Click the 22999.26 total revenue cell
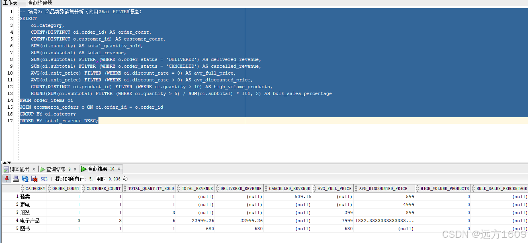The height and width of the screenshot is (243, 528). click(195, 221)
